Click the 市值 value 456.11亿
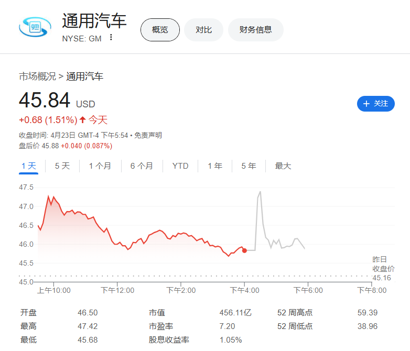Image resolution: width=410 pixels, height=351 pixels. pyautogui.click(x=235, y=313)
